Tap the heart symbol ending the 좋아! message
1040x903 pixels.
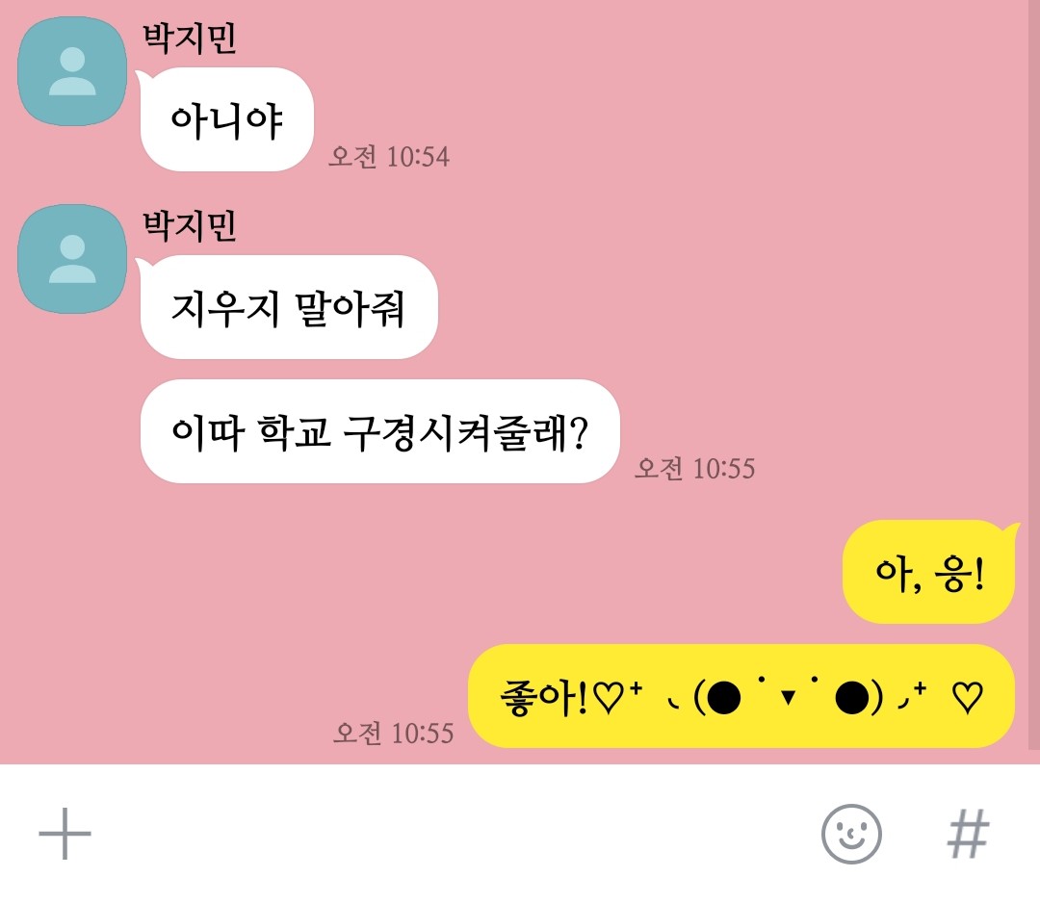click(x=967, y=698)
